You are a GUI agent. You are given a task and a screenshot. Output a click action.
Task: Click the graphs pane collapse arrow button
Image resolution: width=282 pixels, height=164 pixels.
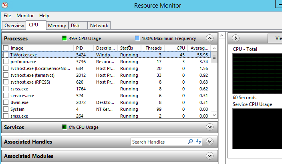point(236,38)
